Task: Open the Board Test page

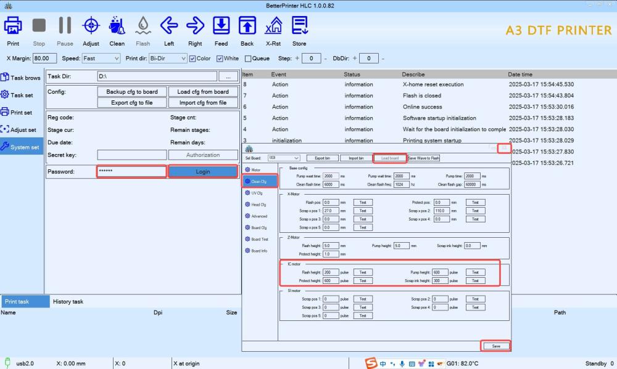Action: point(257,239)
